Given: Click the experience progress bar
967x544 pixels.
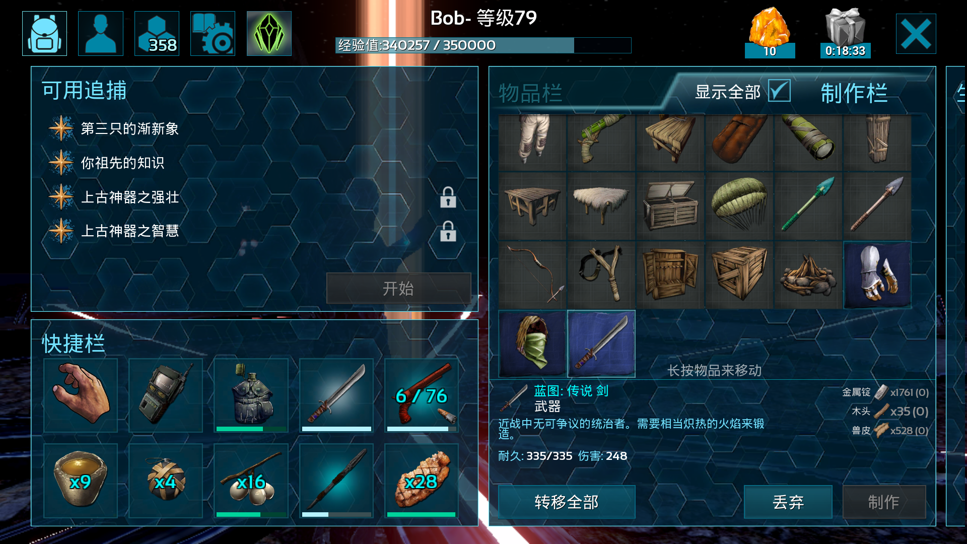Looking at the screenshot, I should pyautogui.click(x=483, y=45).
